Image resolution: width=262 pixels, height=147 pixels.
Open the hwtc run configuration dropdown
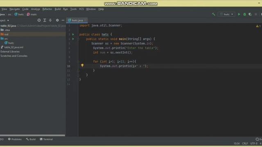coord(226,14)
